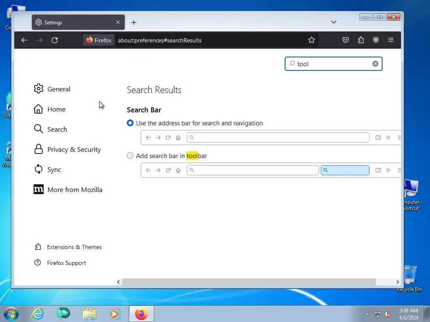430x322 pixels.
Task: Open Privacy & Security settings category
Action: coord(68,149)
